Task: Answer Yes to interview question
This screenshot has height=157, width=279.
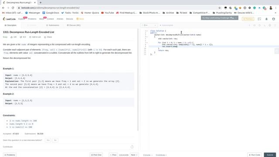Action: (48, 140)
